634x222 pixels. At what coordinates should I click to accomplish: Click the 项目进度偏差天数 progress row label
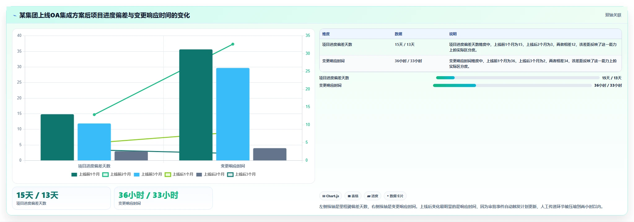pos(334,78)
